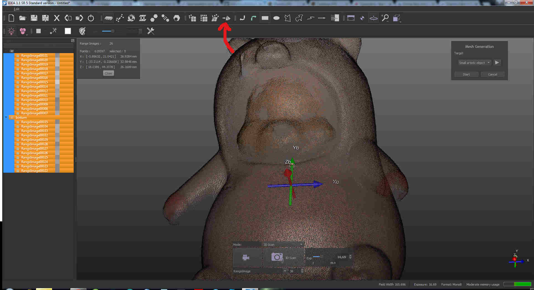Screen dimensions: 534x290
Task: Click the Save As floppy icon with arrow
Action: click(x=45, y=18)
